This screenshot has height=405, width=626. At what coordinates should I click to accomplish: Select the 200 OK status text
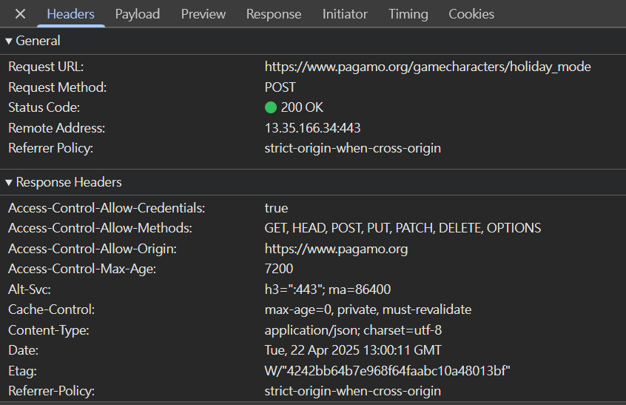tap(302, 107)
